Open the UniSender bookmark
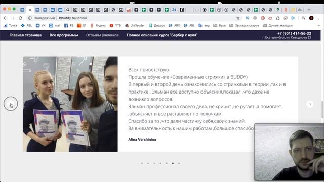Image resolution: width=324 pixels, height=182 pixels. 135,26
